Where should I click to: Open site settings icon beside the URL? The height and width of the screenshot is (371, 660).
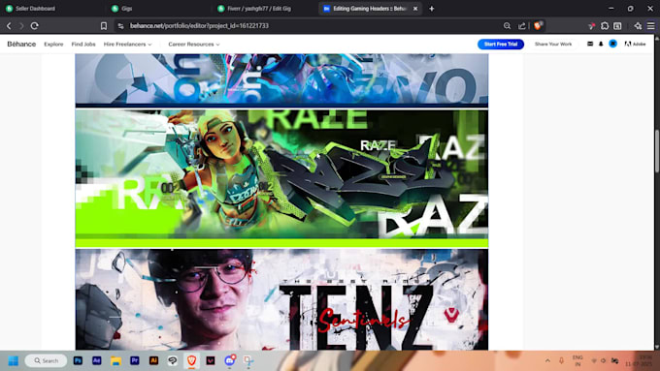[x=120, y=26]
